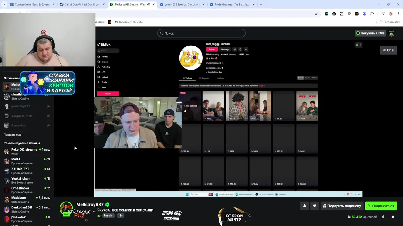This screenshot has height=226, width=403.
Task: Toggle the Chat panel open
Action: pyautogui.click(x=389, y=50)
